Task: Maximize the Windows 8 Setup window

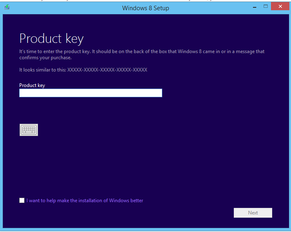Action: coord(266,7)
